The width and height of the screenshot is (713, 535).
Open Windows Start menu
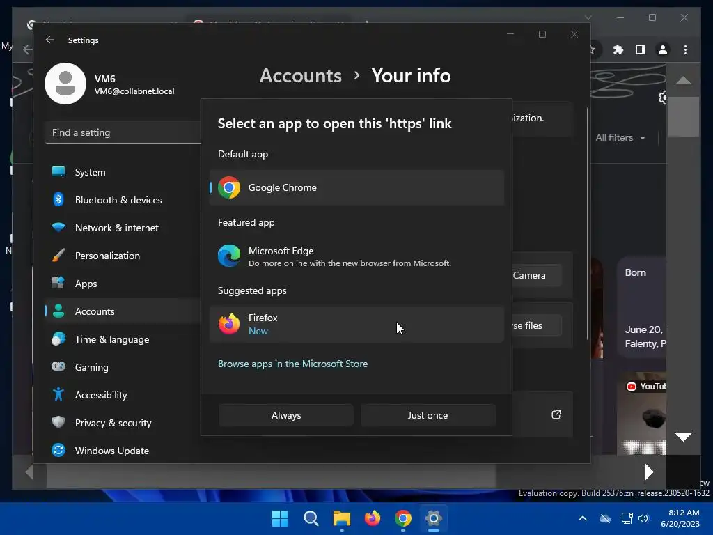(280, 518)
